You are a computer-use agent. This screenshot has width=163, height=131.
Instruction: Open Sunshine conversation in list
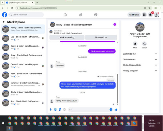tap(23, 84)
